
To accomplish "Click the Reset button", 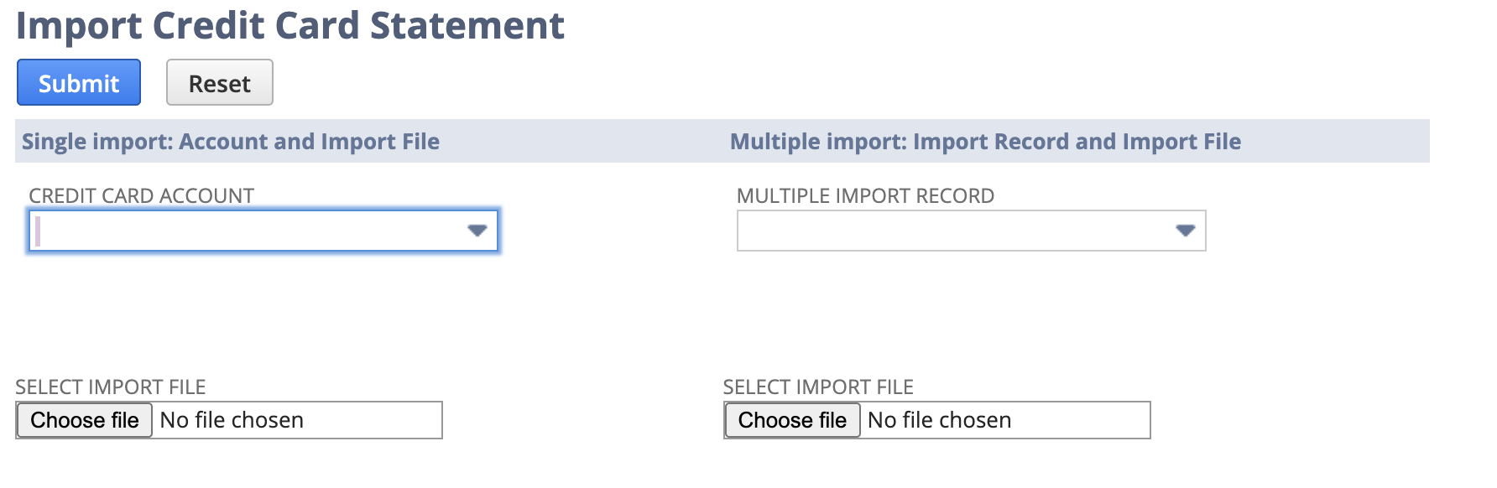I will point(219,82).
